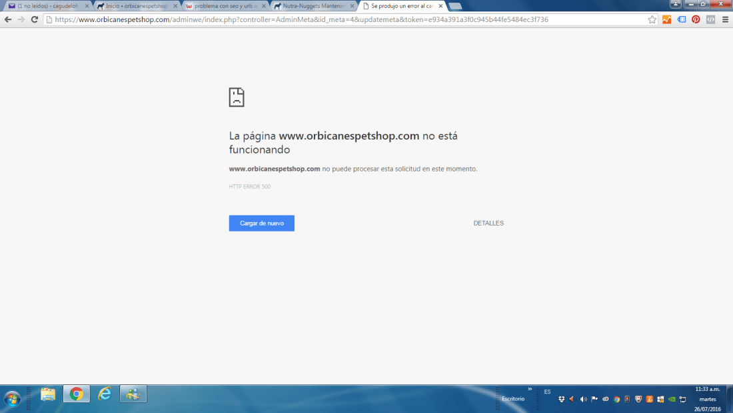Open a new tab
The image size is (733, 413).
[455, 6]
